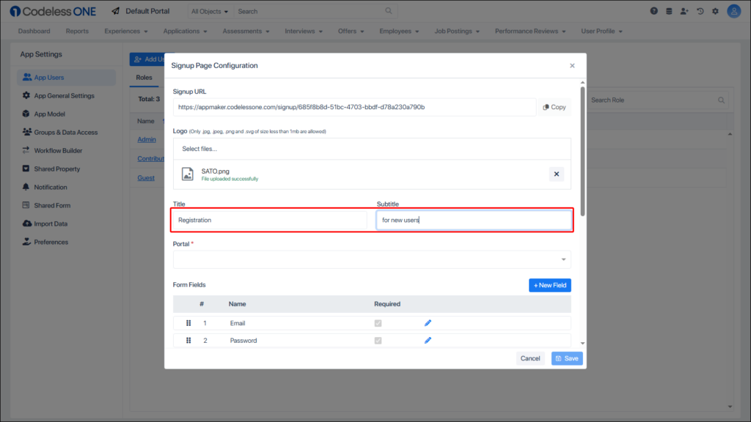Screen dimensions: 751x422
Task: Close the Signup Page Configuration dialog
Action: 572,65
